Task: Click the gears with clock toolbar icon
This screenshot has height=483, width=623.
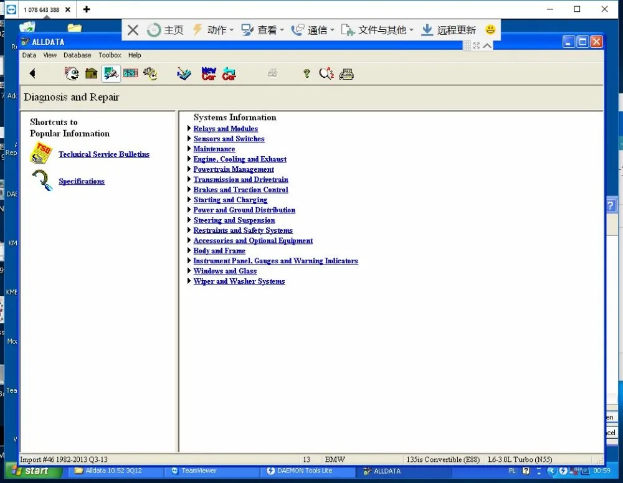Action: click(150, 73)
